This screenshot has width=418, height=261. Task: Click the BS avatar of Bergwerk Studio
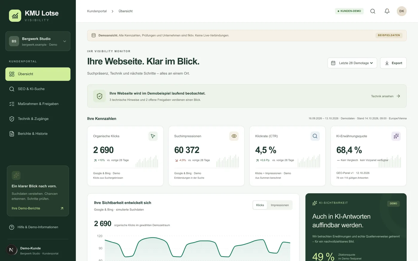(14, 41)
